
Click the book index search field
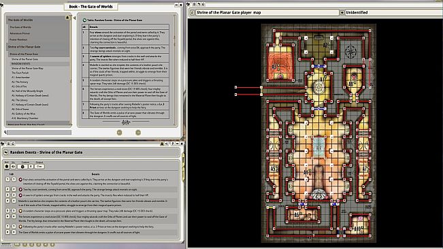(x=39, y=132)
